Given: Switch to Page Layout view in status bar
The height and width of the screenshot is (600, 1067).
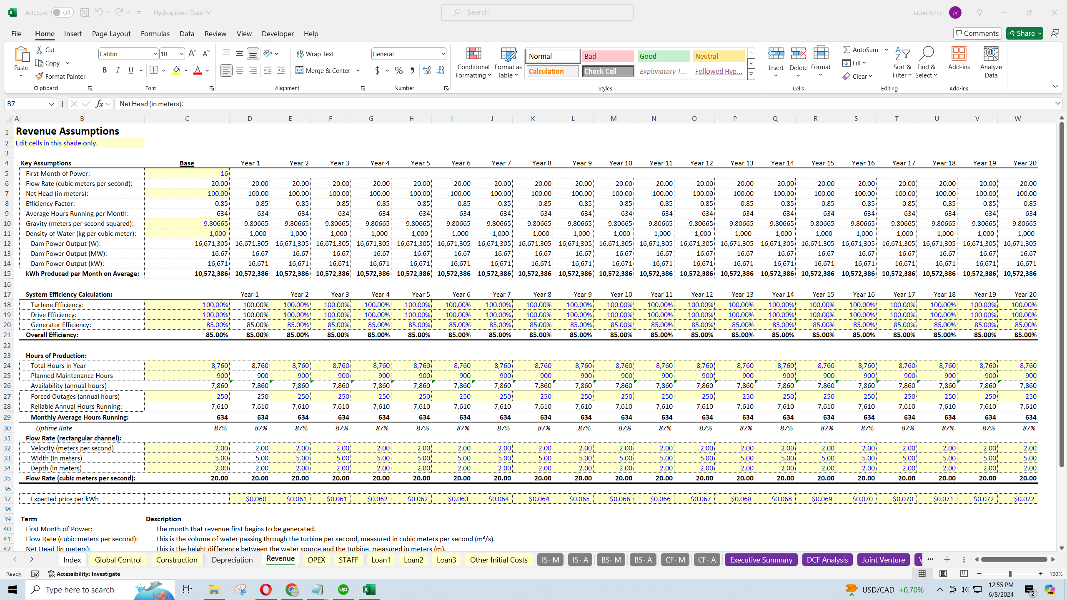Looking at the screenshot, I should pos(943,574).
